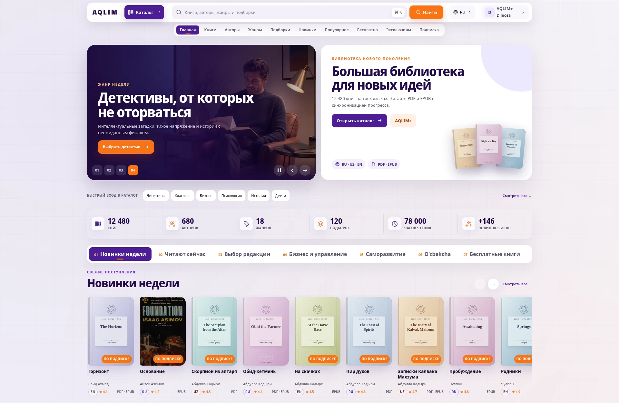Click the Открыть каталог button
Viewport: 619px width, 403px height.
359,121
